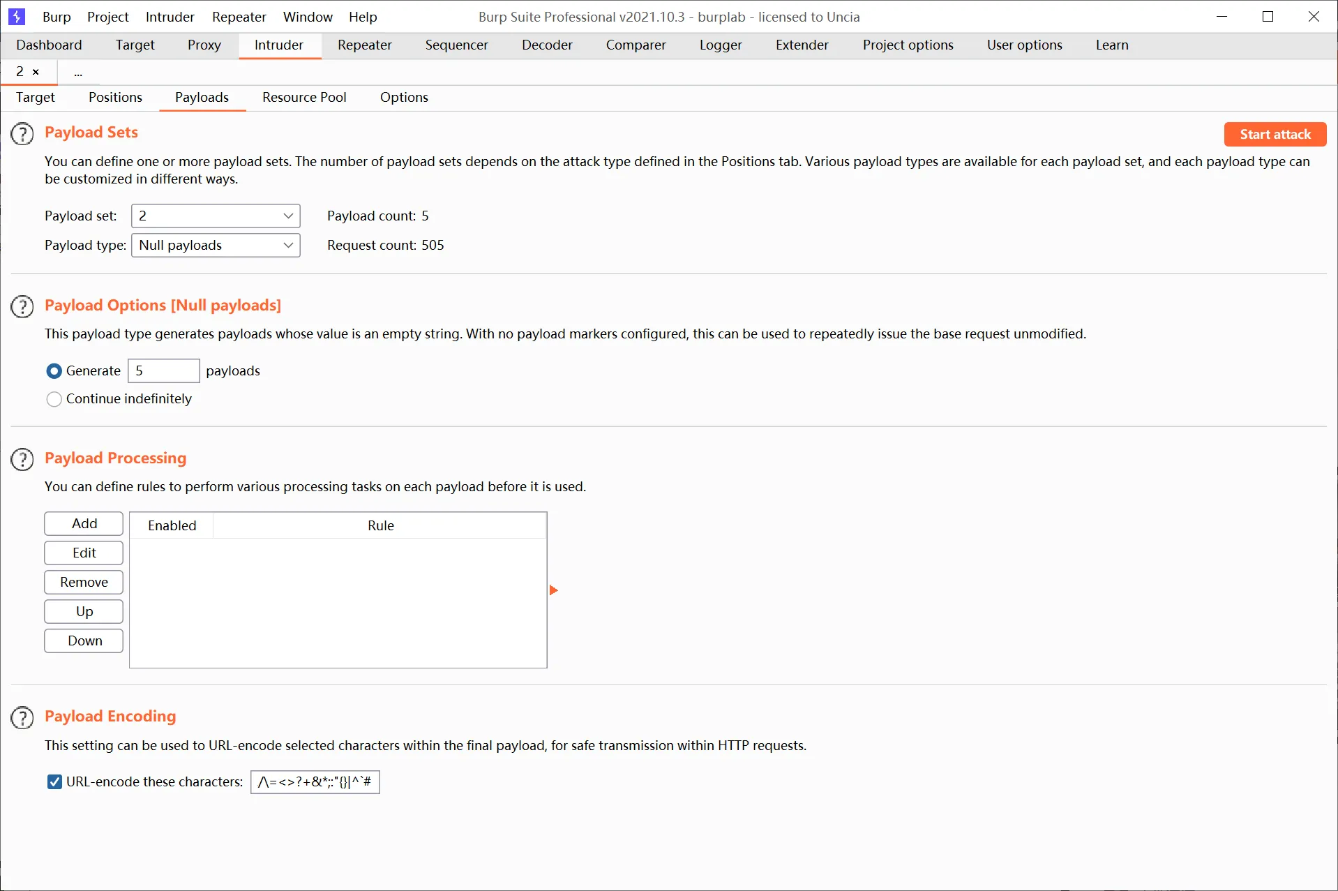This screenshot has width=1338, height=891.
Task: Toggle URL-encode these characters checkbox
Action: (x=54, y=782)
